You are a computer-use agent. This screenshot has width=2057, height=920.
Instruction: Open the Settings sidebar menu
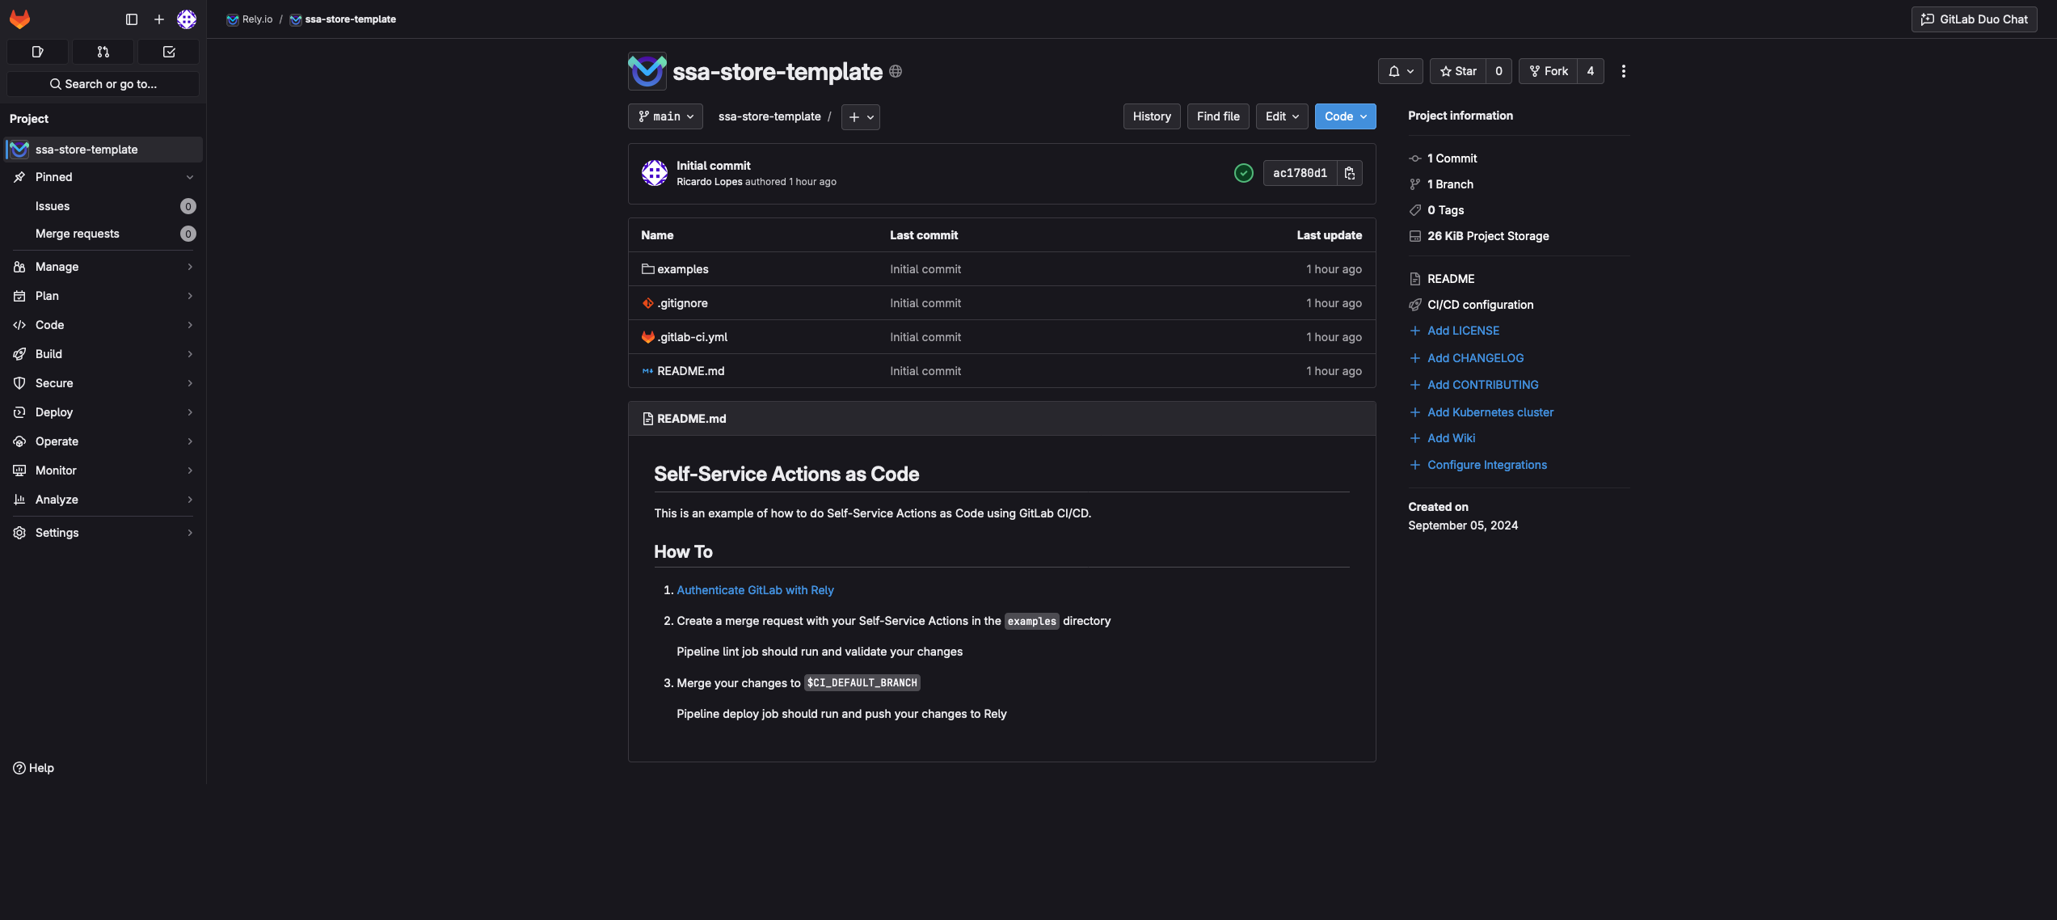click(103, 533)
